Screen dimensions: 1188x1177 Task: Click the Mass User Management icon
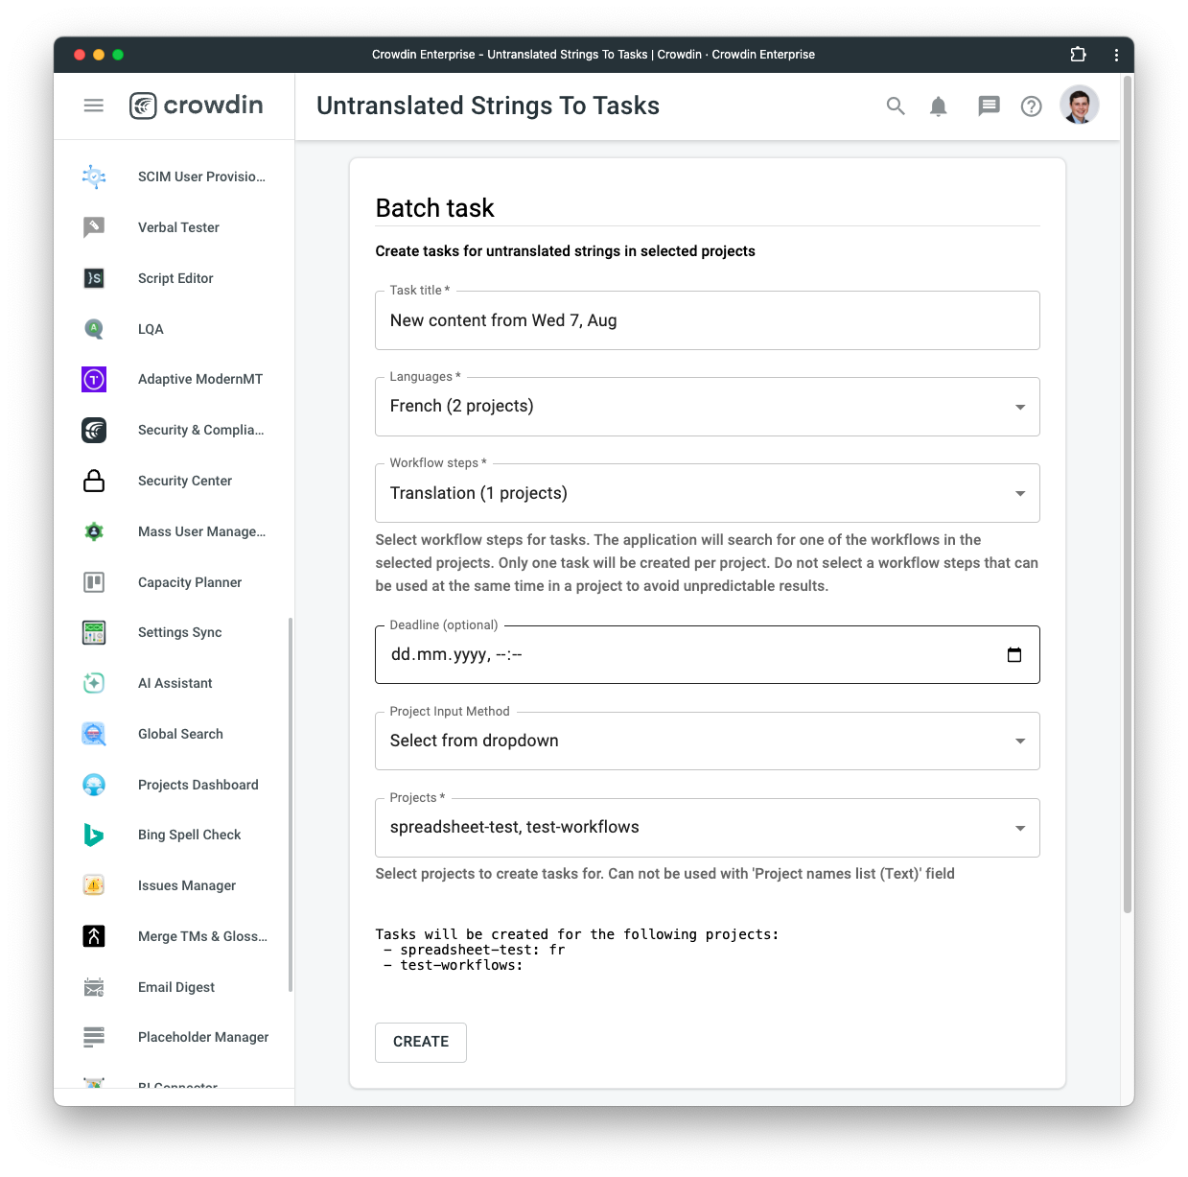click(x=94, y=531)
